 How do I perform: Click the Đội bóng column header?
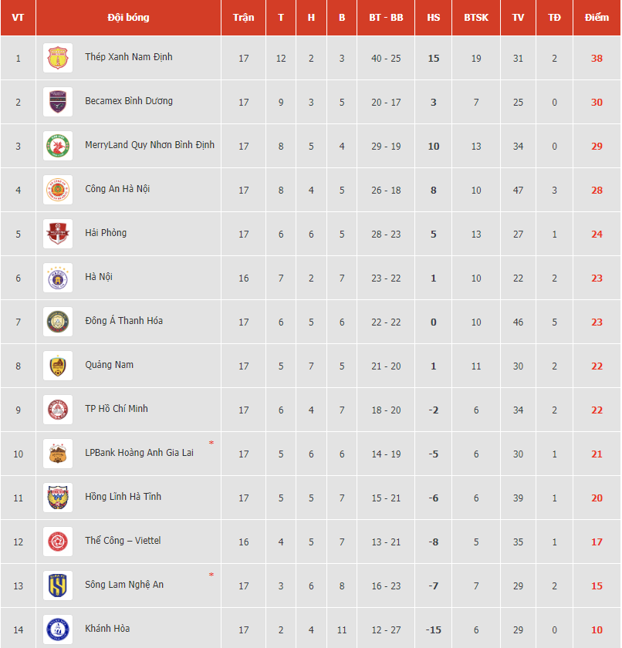pyautogui.click(x=128, y=17)
